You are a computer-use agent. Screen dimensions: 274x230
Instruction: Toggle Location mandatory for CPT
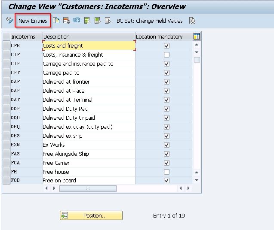(x=166, y=73)
